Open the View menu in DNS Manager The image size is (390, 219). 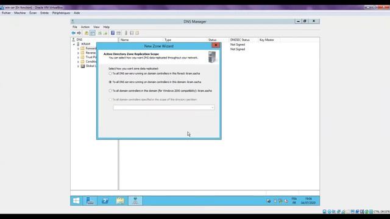pyautogui.click(x=96, y=27)
